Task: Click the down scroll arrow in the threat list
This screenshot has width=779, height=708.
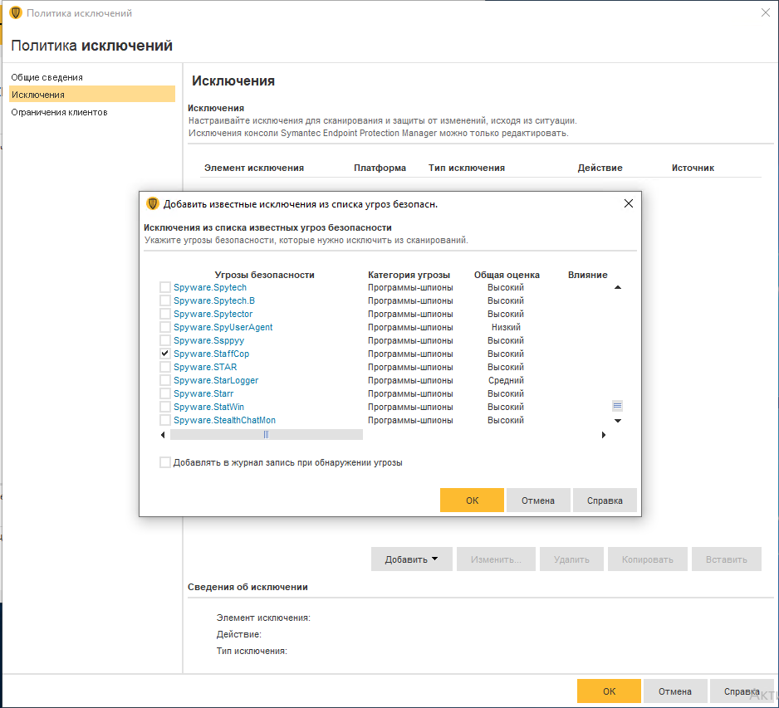Action: (617, 420)
